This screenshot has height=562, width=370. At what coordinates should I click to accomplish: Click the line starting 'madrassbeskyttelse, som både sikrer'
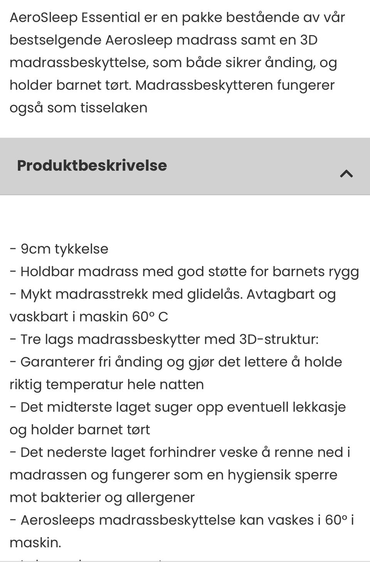pos(173,63)
